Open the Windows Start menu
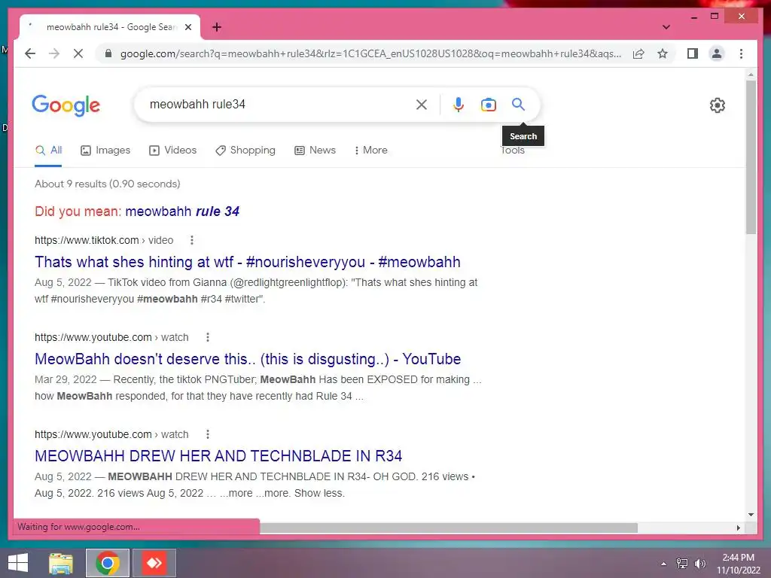The height and width of the screenshot is (578, 771). click(x=18, y=563)
